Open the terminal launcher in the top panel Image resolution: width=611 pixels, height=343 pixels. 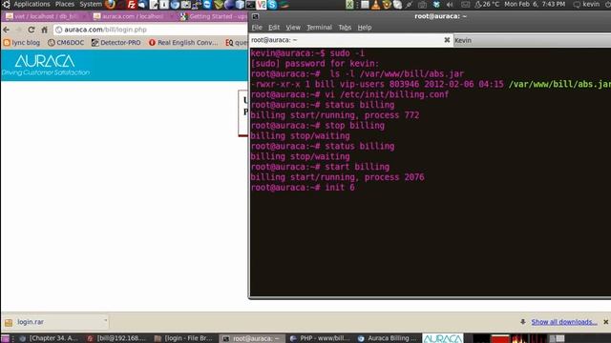pyautogui.click(x=250, y=4)
